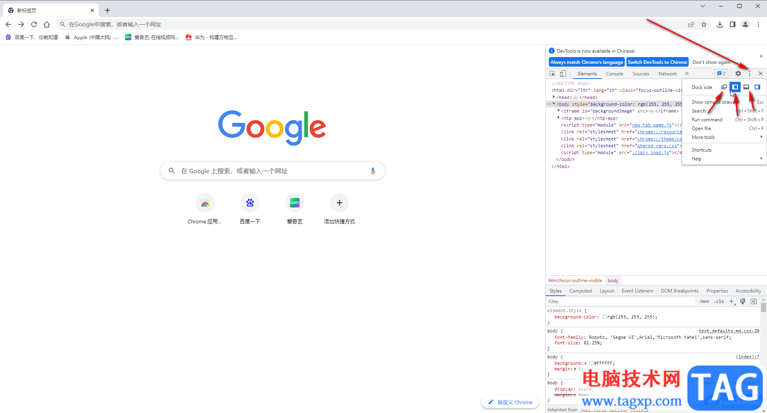This screenshot has height=413, width=767.
Task: Toggle Chrome side panel icon
Action: pyautogui.click(x=733, y=24)
